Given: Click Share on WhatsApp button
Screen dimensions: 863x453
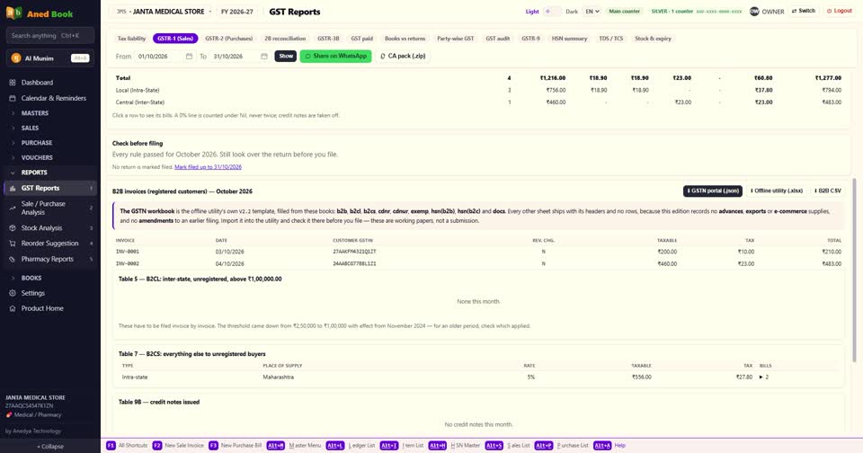Looking at the screenshot, I should pos(335,56).
